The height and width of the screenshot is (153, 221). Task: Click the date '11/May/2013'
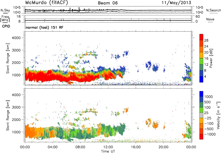(176, 2)
